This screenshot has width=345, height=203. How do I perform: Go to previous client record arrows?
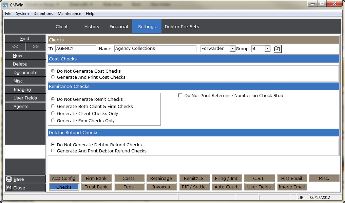(15, 47)
